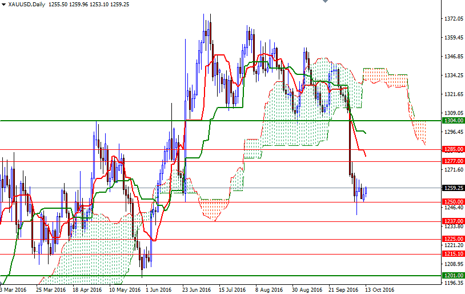Click the 23 Jun 2016 date label
The width and height of the screenshot is (465, 294).
coord(197,289)
